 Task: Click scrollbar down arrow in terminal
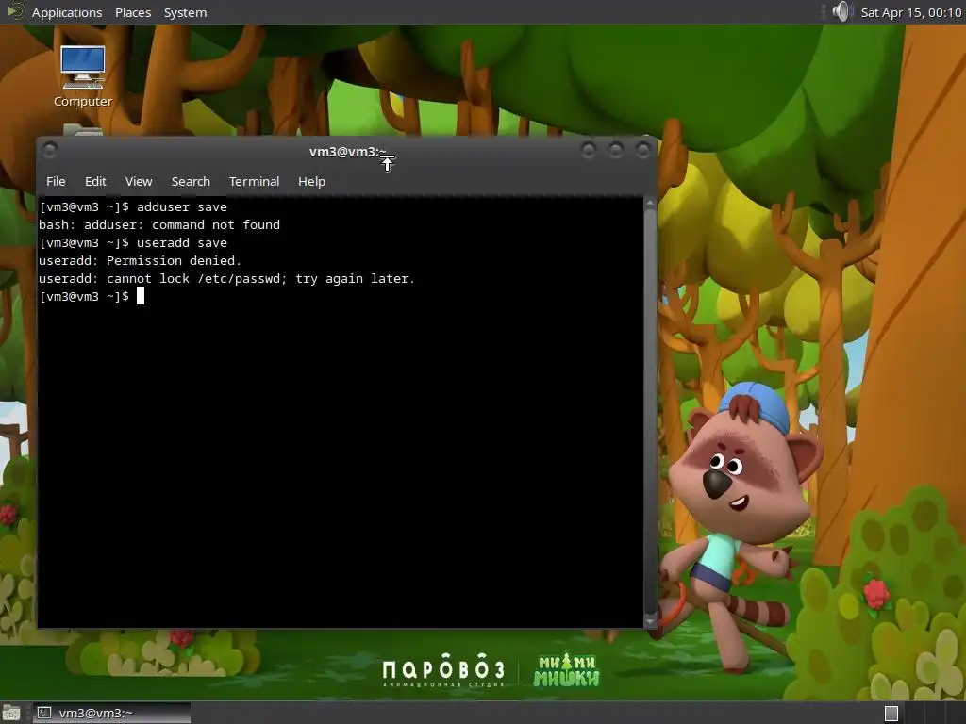[650, 621]
